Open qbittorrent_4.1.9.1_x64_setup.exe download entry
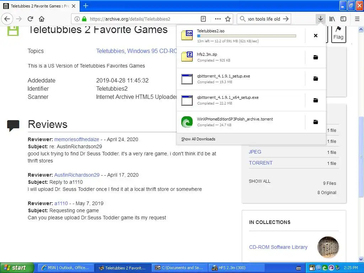 click(241, 100)
